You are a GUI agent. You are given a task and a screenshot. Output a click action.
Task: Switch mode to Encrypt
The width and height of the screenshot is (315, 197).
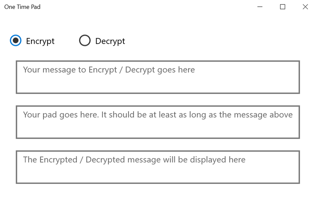[16, 41]
